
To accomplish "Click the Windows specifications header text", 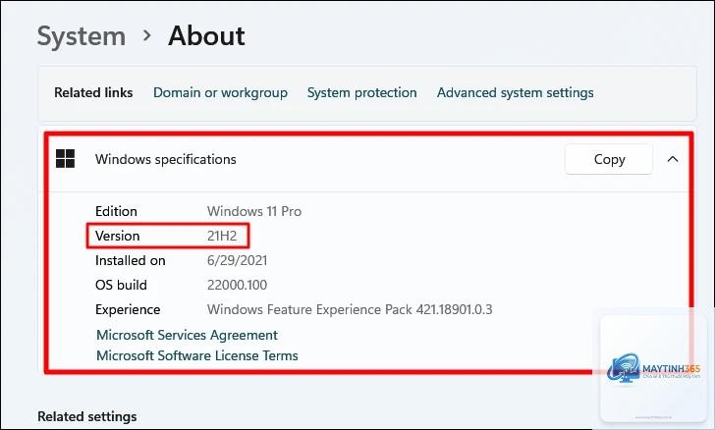I will click(x=166, y=159).
